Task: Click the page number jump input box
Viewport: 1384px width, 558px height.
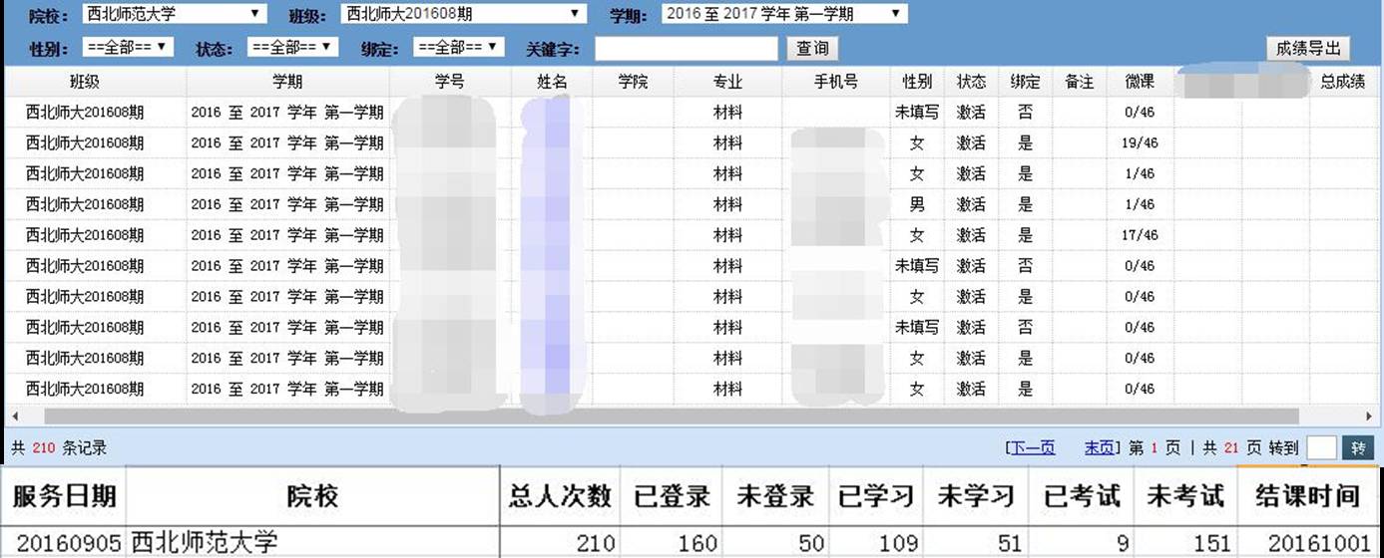Action: tap(1320, 448)
